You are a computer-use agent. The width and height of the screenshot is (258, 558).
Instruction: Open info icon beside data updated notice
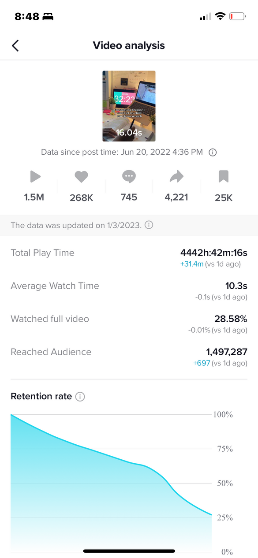pyautogui.click(x=149, y=225)
